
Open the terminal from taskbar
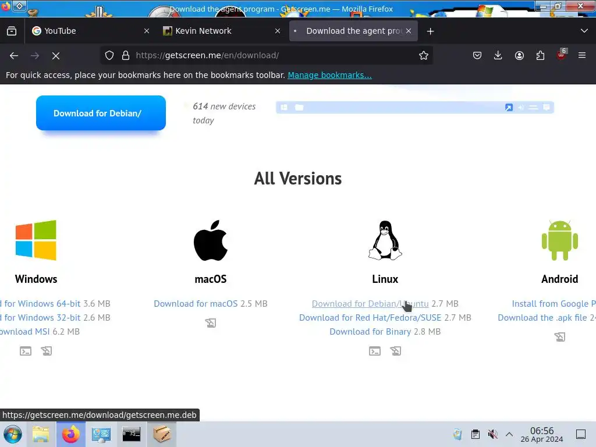(132, 434)
